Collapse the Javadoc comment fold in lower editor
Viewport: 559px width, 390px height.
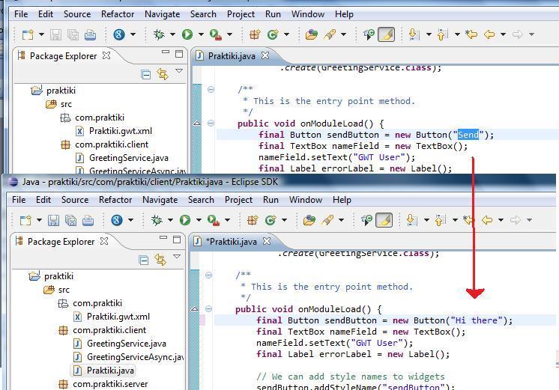coord(209,275)
